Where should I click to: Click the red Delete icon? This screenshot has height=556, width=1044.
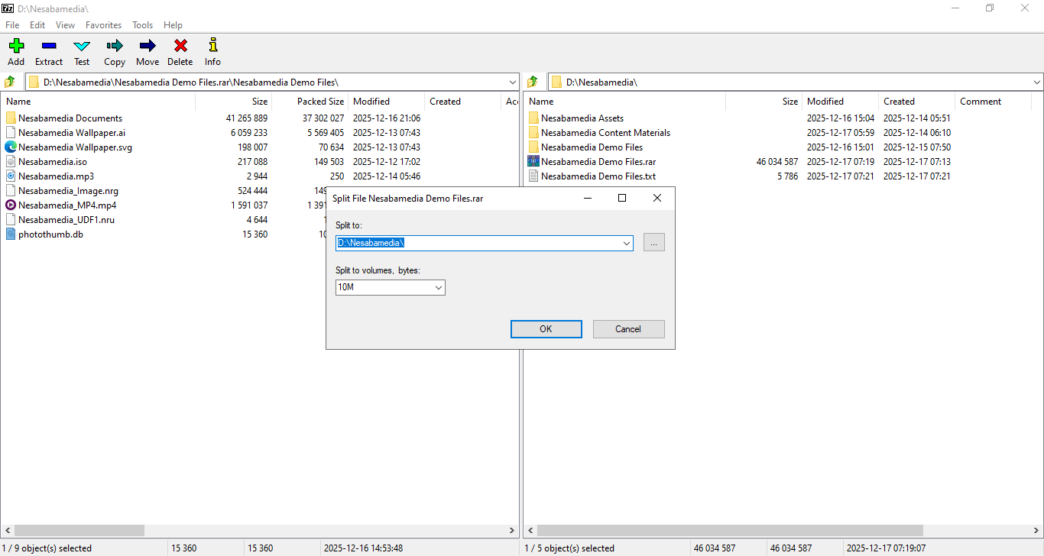point(180,47)
